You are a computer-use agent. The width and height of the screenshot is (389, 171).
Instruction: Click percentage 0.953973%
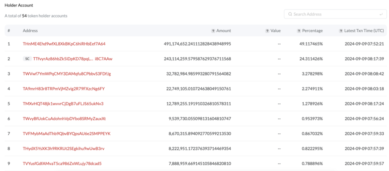coord(312,119)
